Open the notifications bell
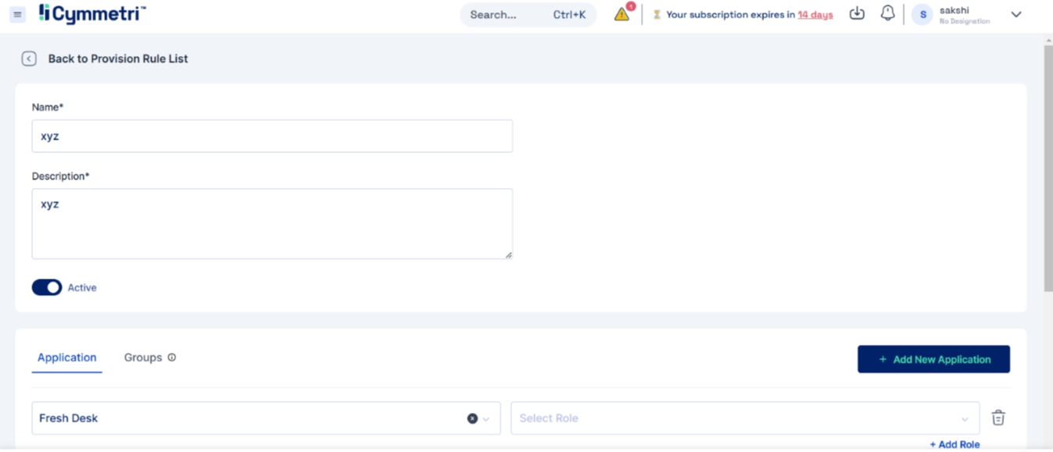The width and height of the screenshot is (1053, 452). point(887,13)
